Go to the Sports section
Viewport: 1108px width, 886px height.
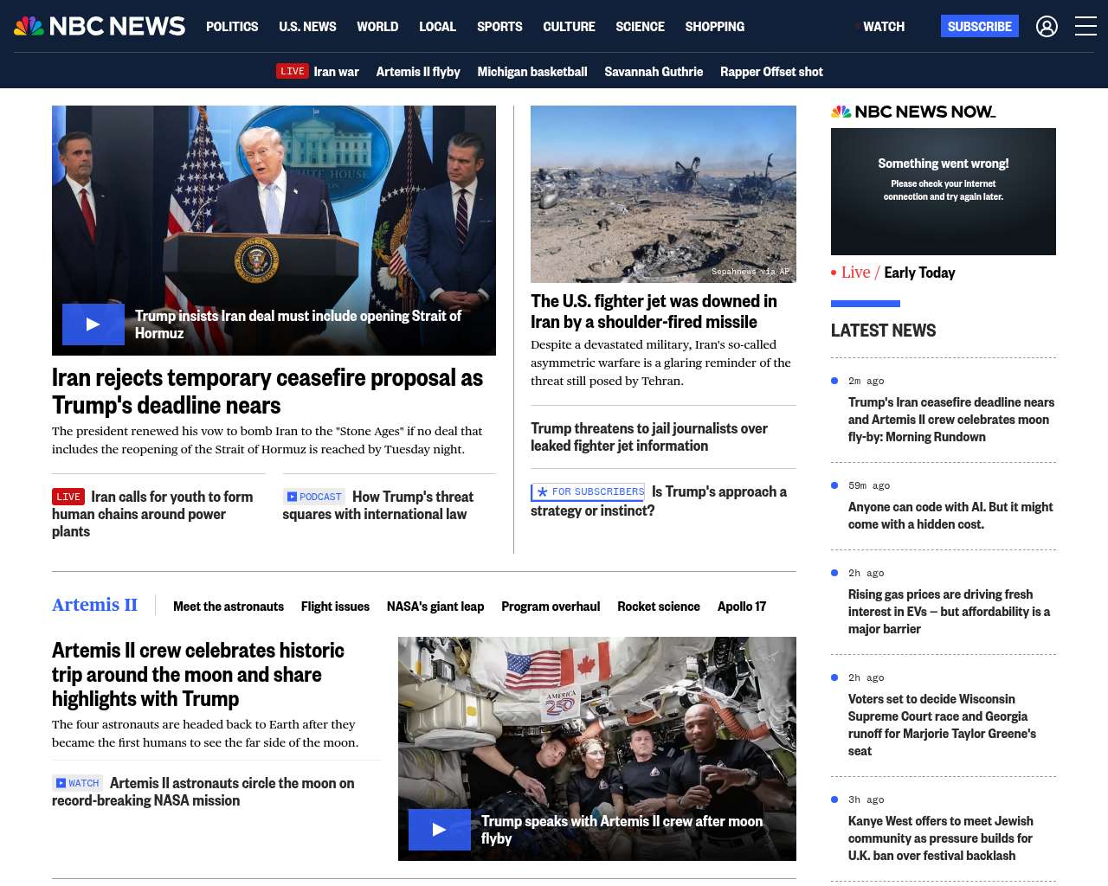[499, 26]
